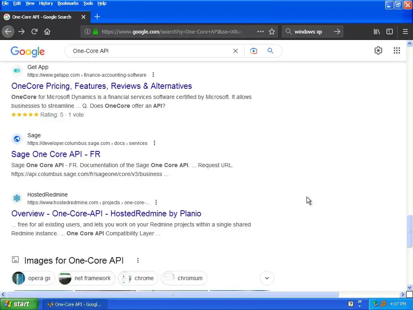The height and width of the screenshot is (310, 413).
Task: Close the One-Core API Google Search tab
Action: pos(83,17)
